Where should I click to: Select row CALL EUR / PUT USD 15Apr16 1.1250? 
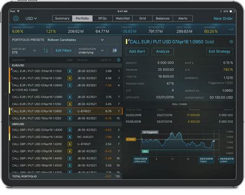(66, 118)
